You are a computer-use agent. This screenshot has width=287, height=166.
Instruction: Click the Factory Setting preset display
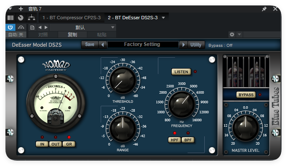143,44
